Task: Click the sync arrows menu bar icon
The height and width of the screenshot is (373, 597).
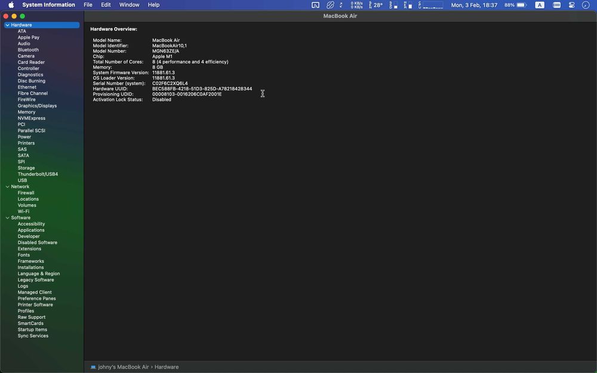Action: point(341,5)
